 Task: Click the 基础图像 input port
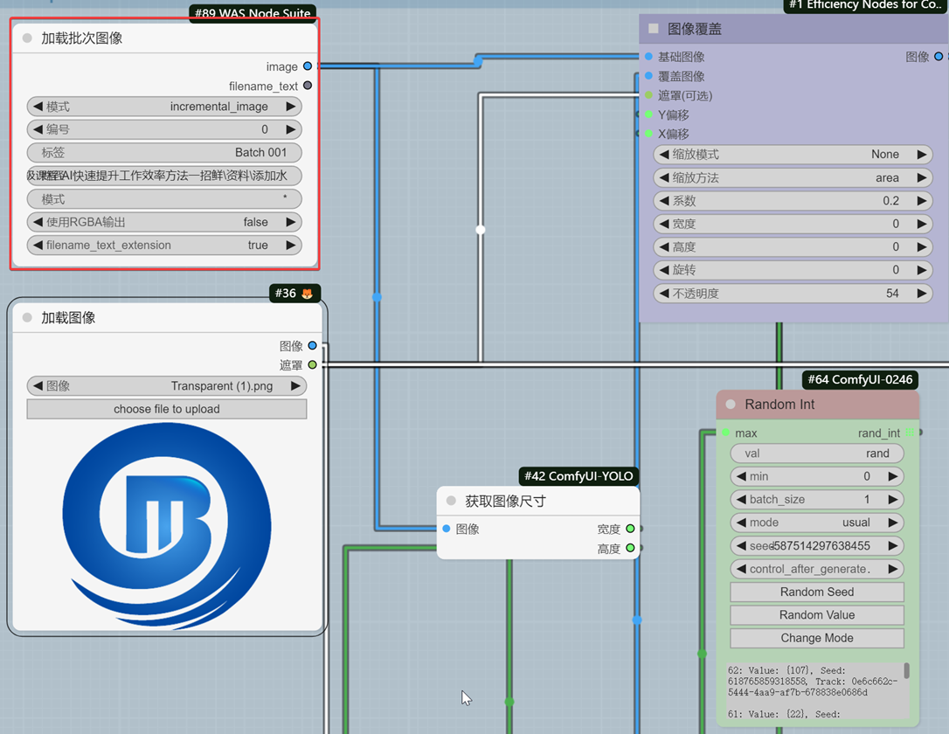pos(648,56)
